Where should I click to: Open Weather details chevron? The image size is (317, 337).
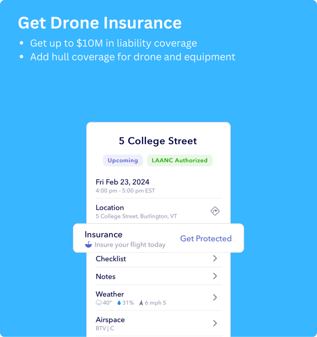click(x=215, y=298)
